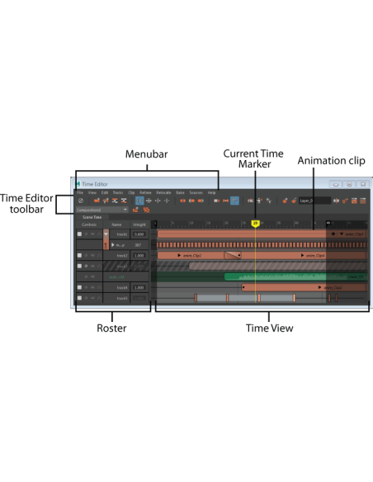Viewport: 373px width, 482px height.
Task: Select the track2 name label
Action: coord(122,256)
